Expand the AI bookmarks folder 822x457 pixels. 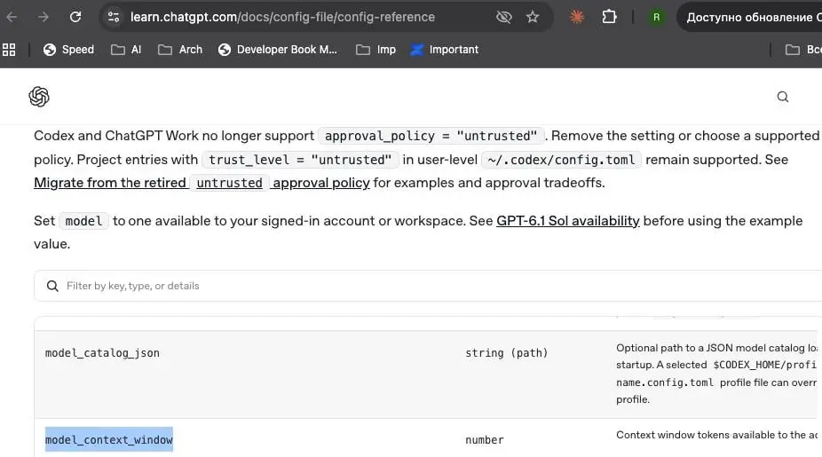tap(126, 50)
